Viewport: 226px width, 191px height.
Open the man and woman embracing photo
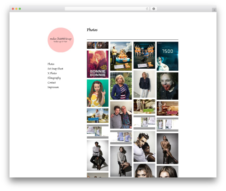(x=144, y=146)
